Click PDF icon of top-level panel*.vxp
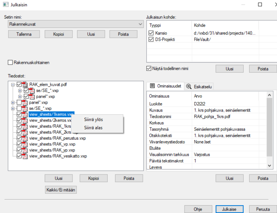This screenshot has height=213, width=277. tap(25, 102)
